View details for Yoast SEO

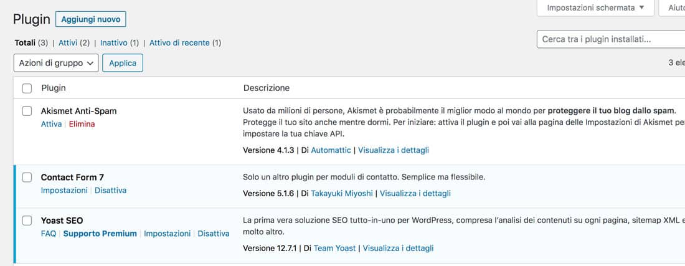(x=398, y=248)
